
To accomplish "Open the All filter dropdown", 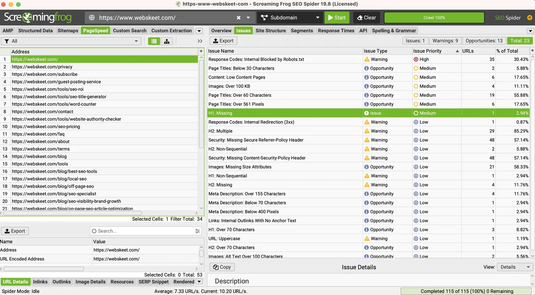I will tap(71, 41).
